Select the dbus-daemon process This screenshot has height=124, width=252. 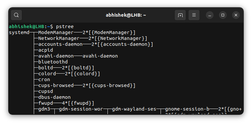(54, 97)
